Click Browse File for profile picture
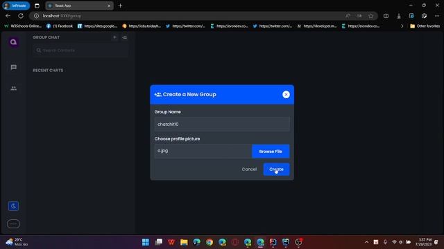444x249 pixels. (271, 151)
